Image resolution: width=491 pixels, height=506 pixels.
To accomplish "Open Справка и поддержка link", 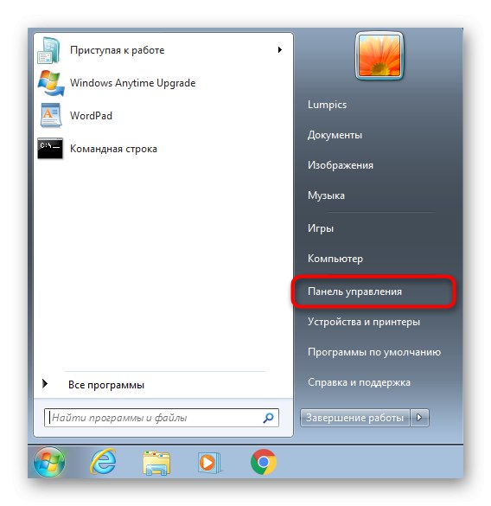I will (359, 382).
